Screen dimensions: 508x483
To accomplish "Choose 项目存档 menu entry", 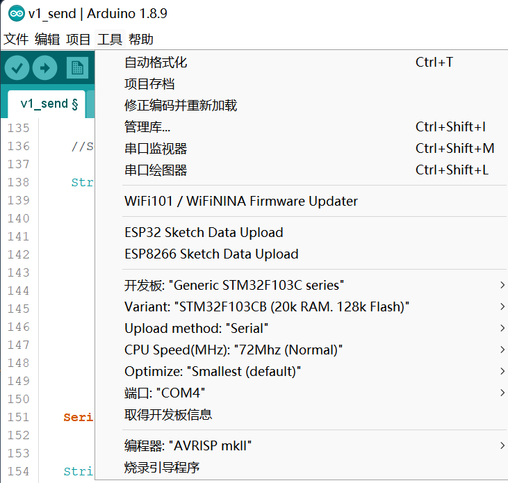I will pos(301,84).
